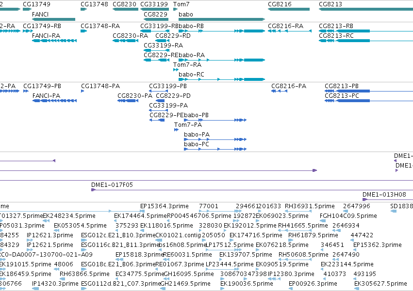413x291 pixels.
Task: Select the EP15362.3prime EST label
Action: click(x=378, y=245)
